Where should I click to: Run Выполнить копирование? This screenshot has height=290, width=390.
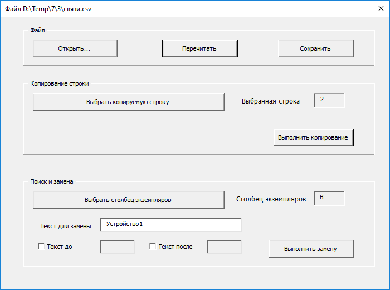coord(313,137)
